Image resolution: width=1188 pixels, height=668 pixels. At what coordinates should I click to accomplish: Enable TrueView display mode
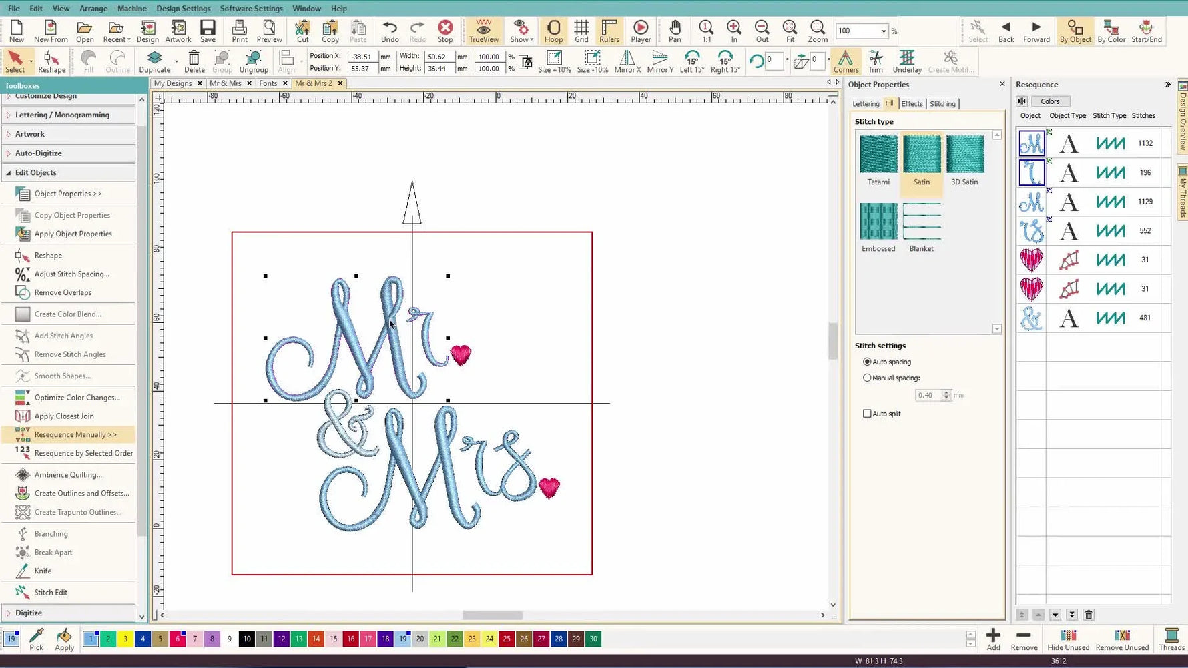click(483, 31)
